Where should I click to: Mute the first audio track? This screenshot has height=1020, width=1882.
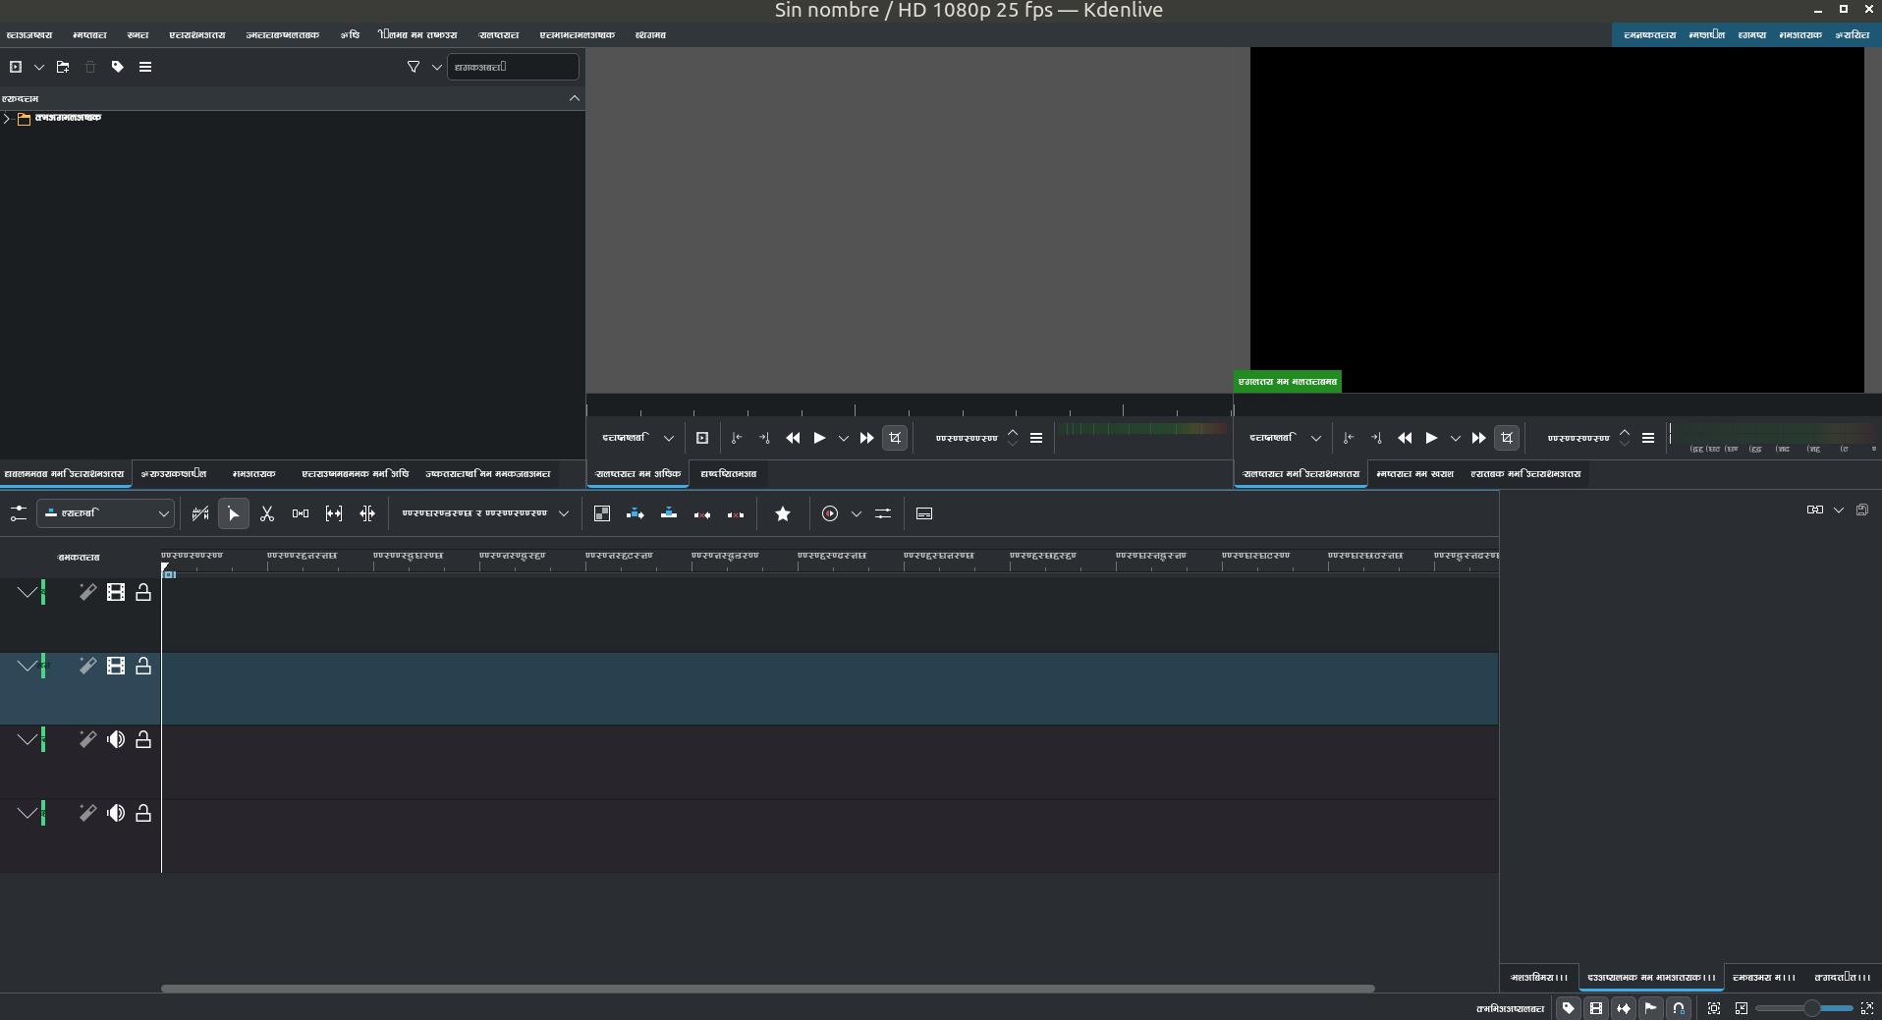click(116, 739)
